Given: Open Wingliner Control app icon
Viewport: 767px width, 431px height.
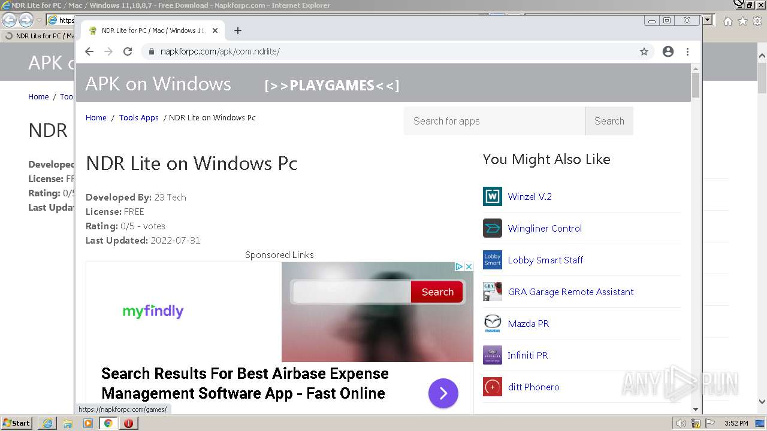Looking at the screenshot, I should pyautogui.click(x=493, y=228).
